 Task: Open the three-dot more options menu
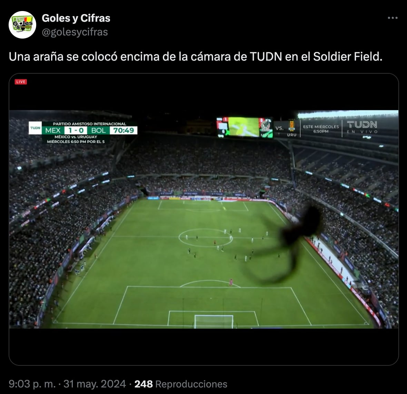393,18
